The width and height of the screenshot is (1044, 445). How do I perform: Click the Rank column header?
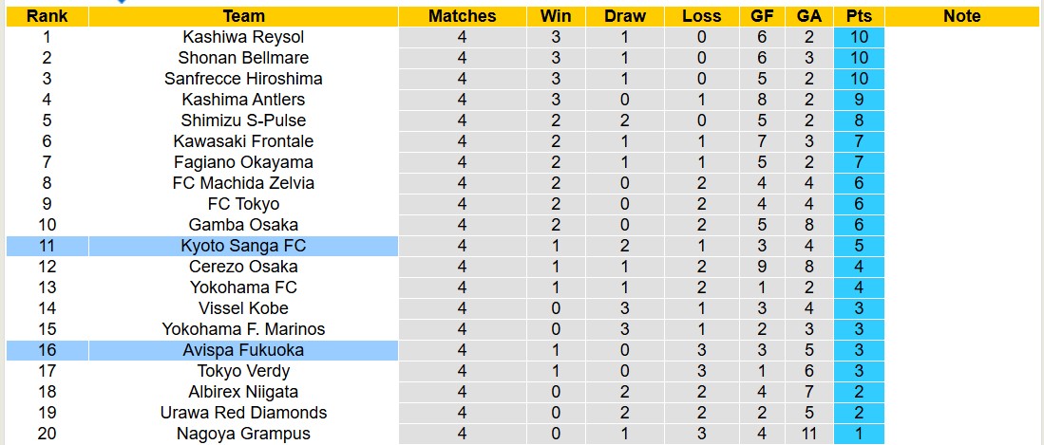[x=47, y=16]
